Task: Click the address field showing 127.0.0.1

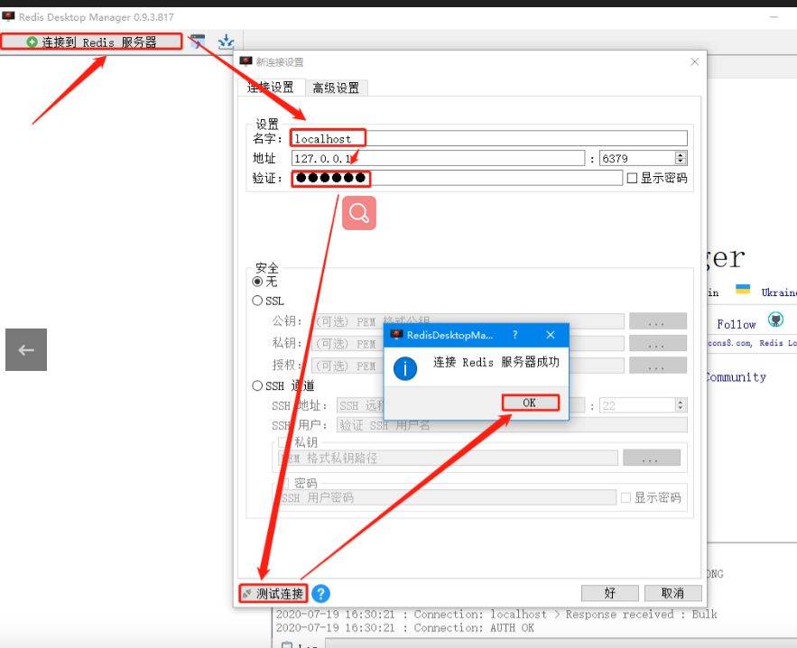Action: click(x=438, y=158)
